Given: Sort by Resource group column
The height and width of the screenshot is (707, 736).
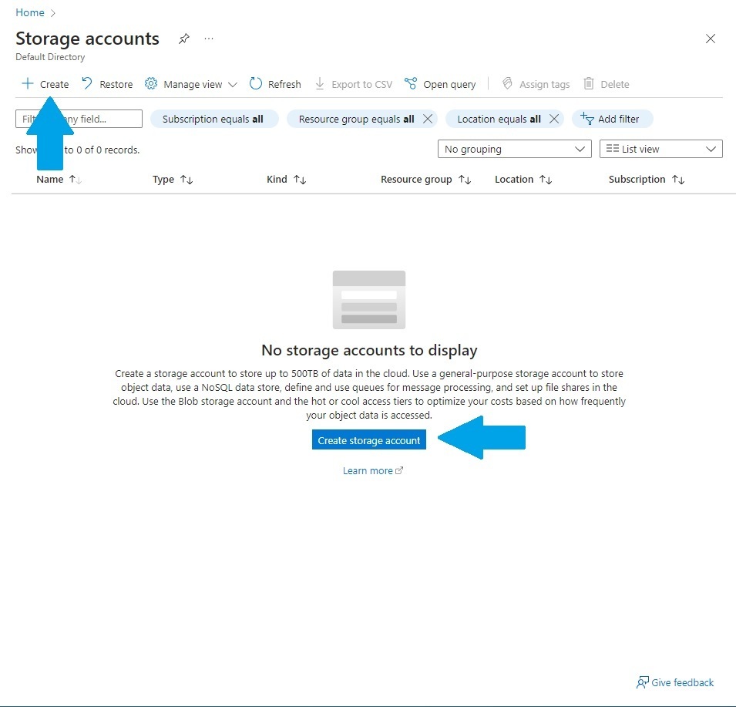Looking at the screenshot, I should coord(425,180).
